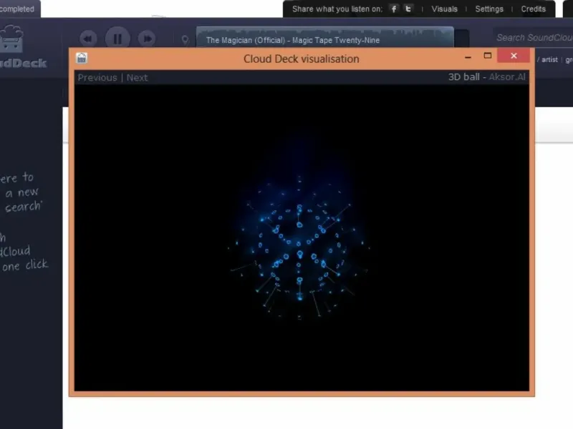Click the '3D ball' visualisation name
The height and width of the screenshot is (429, 573).
(x=463, y=77)
